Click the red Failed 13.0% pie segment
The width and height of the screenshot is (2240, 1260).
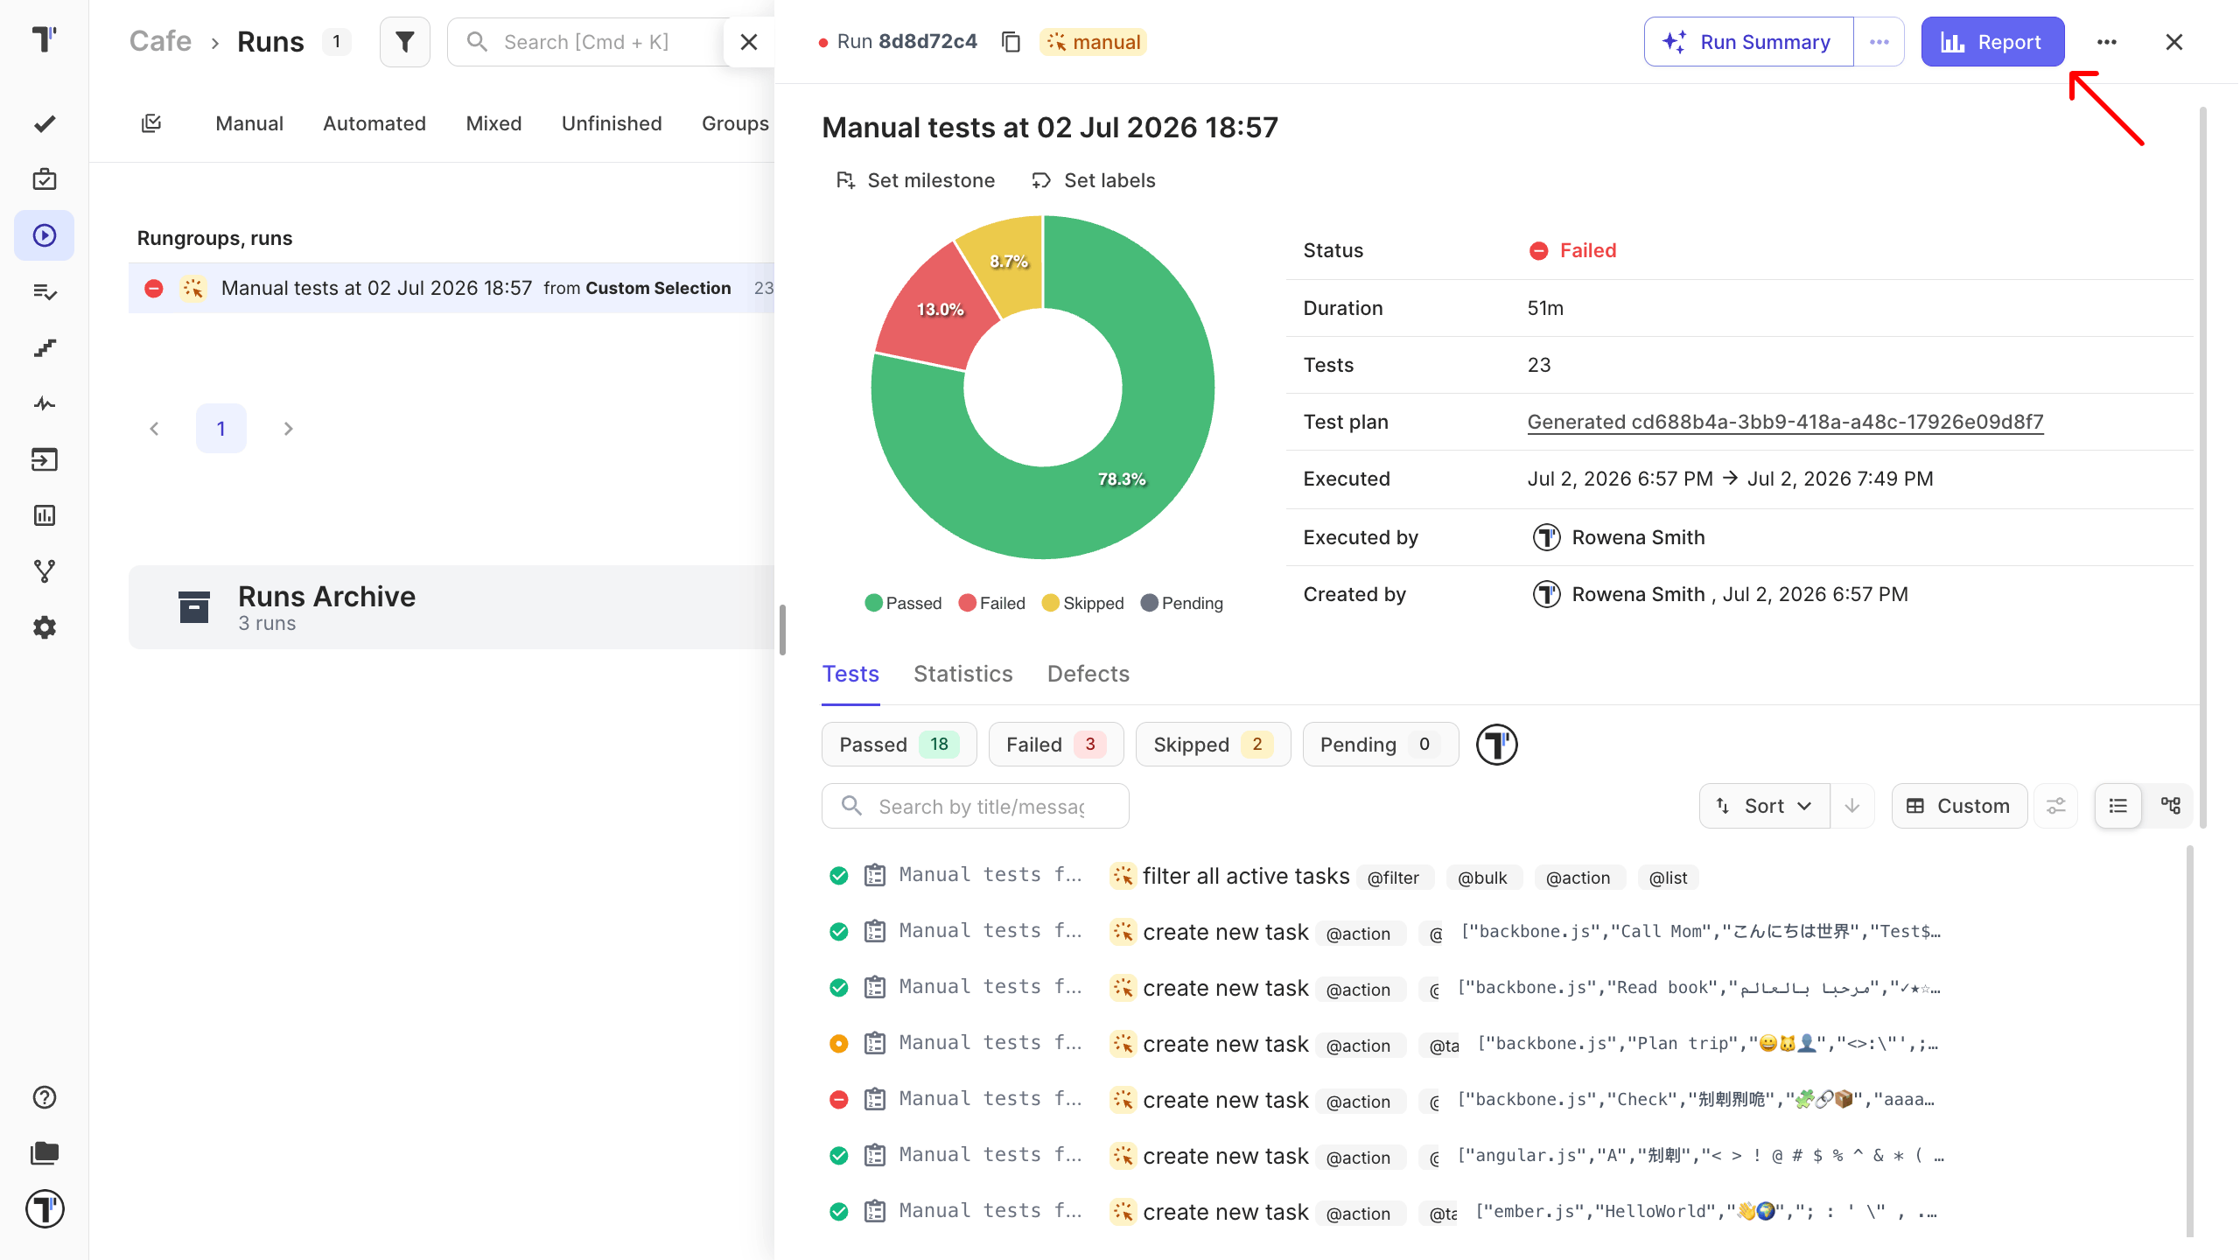[x=940, y=309]
